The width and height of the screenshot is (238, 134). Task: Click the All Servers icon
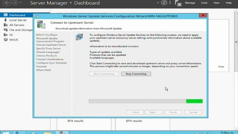(x=6, y=25)
